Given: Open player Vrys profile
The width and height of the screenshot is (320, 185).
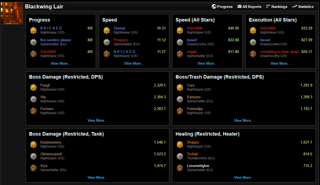Looking at the screenshot, I should (x=44, y=166).
